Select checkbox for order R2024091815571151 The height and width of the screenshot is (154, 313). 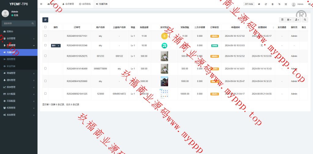[46, 36]
